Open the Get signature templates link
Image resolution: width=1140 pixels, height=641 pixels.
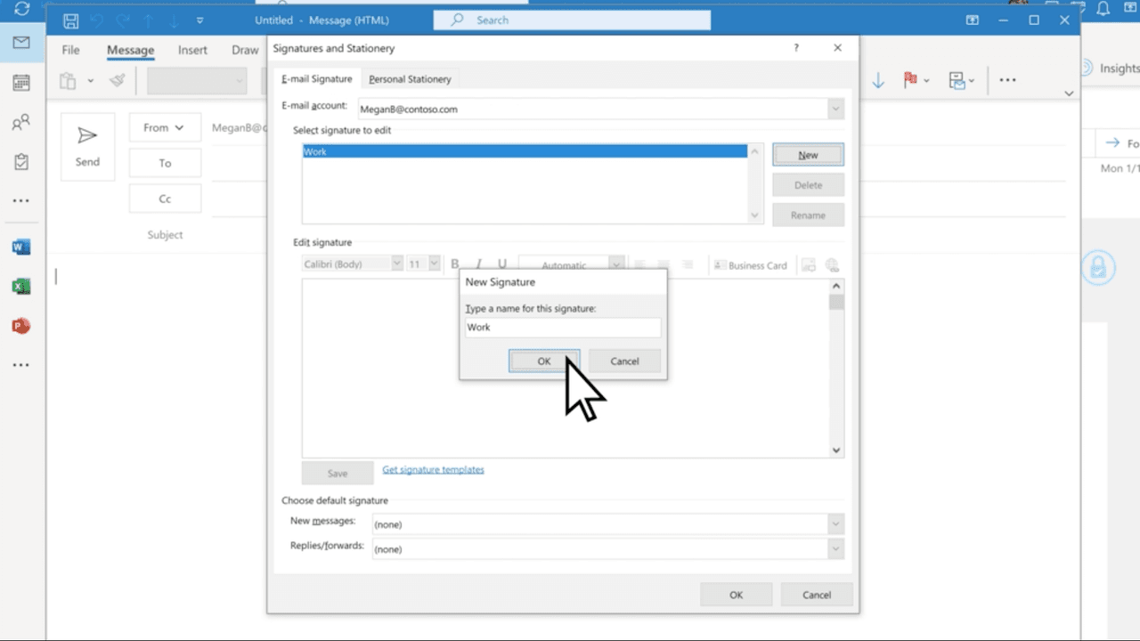click(x=433, y=469)
